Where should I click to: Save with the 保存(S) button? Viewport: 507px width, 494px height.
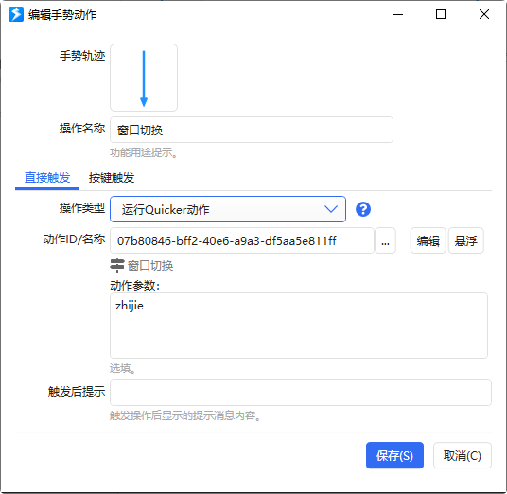coord(394,455)
